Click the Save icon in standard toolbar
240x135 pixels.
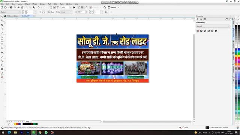point(11,7)
